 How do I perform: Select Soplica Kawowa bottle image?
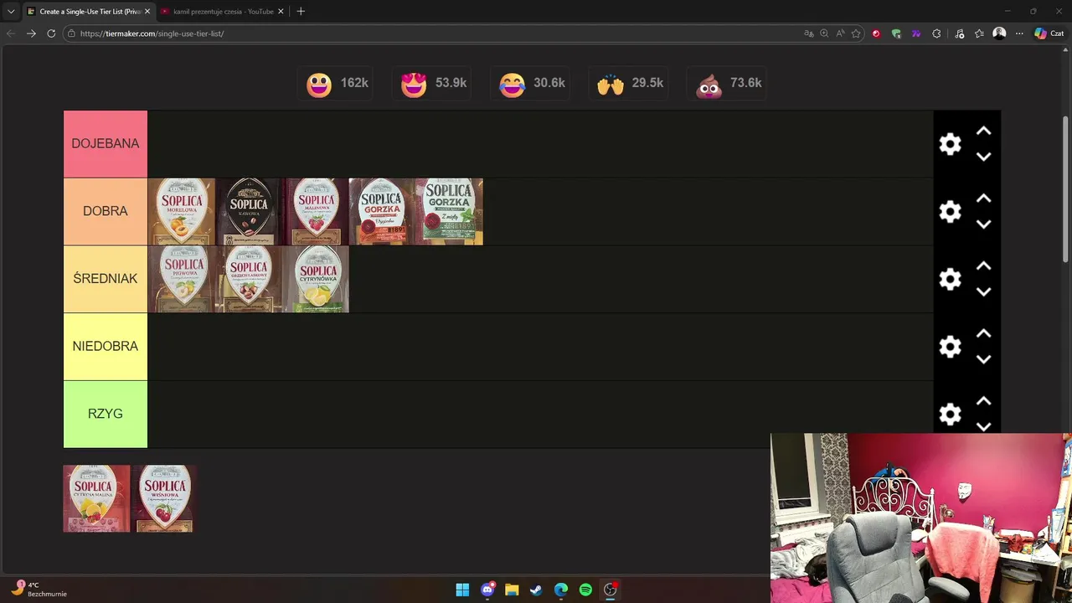[x=249, y=211]
